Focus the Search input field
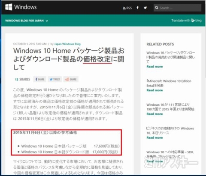The height and width of the screenshot is (176, 206). pyautogui.click(x=177, y=8)
